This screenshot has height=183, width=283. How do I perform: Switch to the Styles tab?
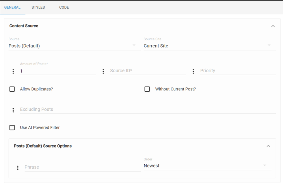tap(38, 7)
